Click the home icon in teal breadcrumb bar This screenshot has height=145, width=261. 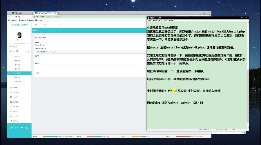click(x=34, y=30)
